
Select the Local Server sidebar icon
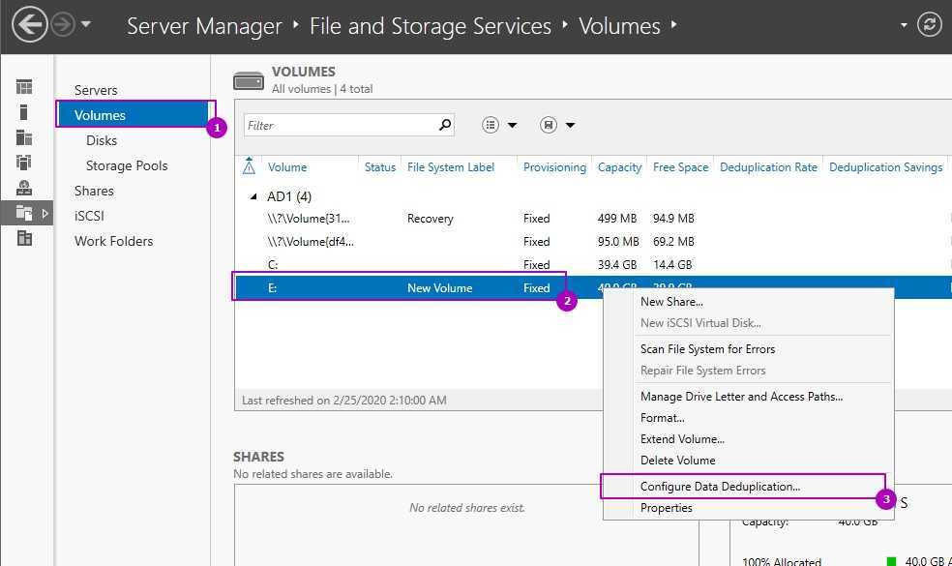[24, 112]
